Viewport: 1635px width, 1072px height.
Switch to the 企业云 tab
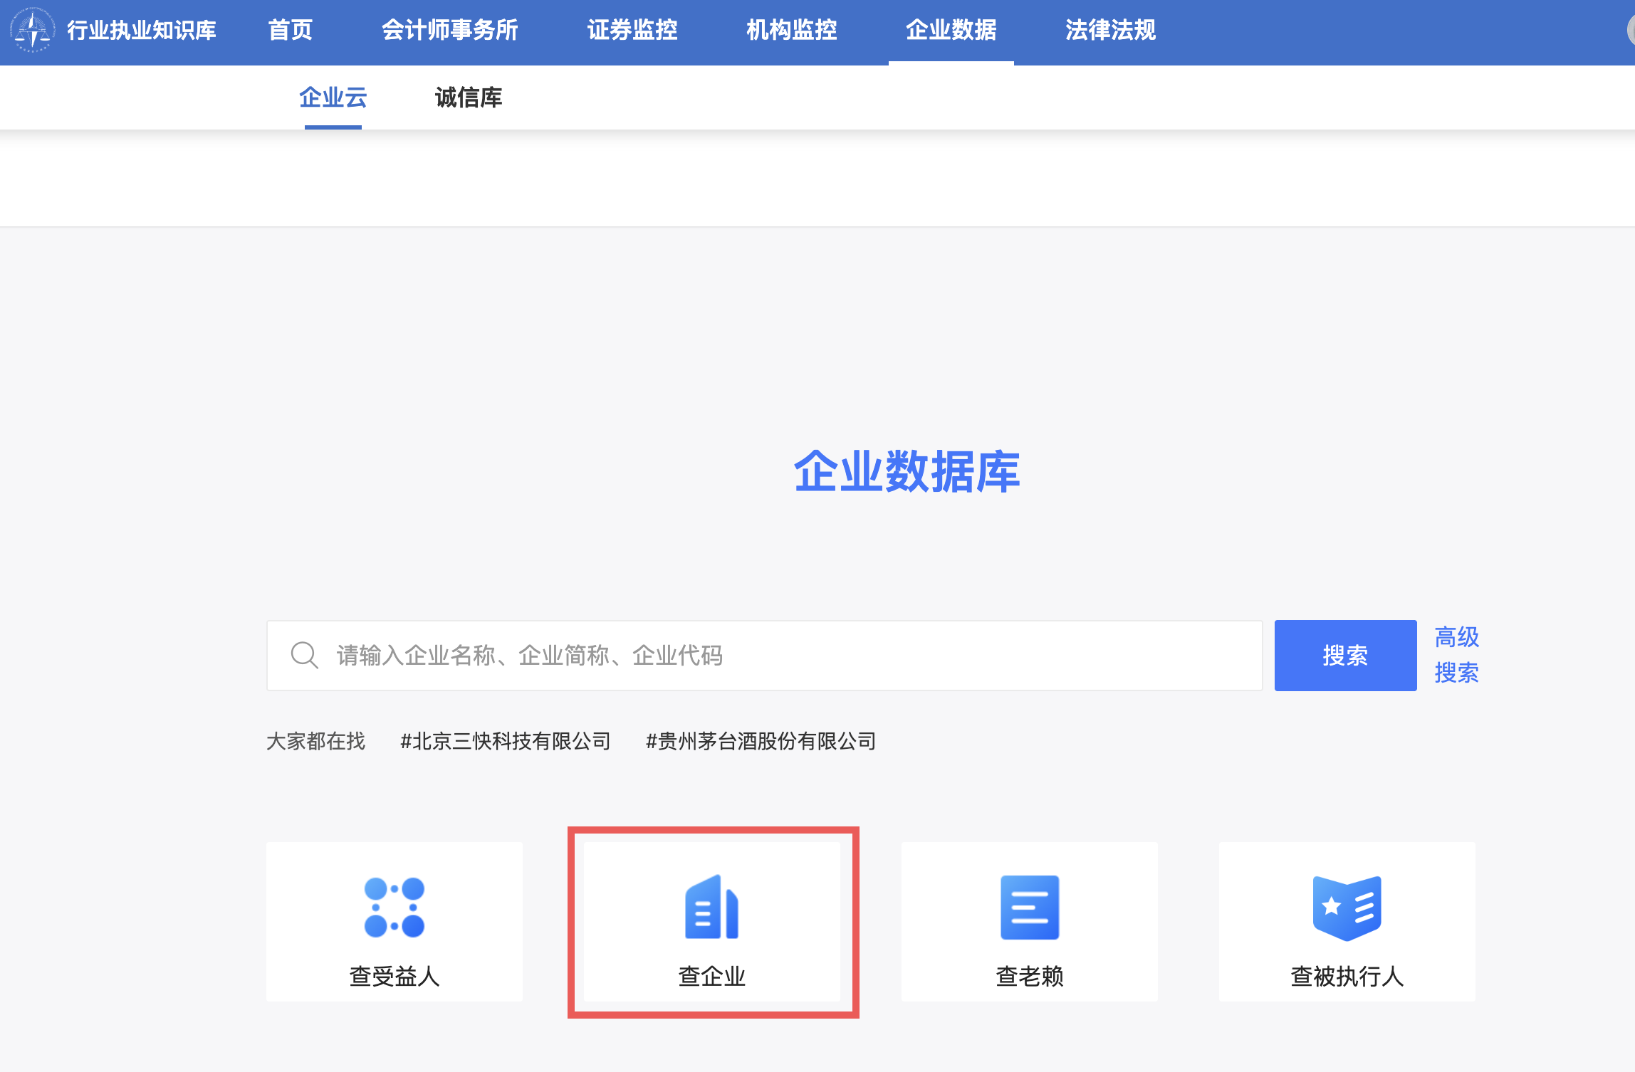333,98
